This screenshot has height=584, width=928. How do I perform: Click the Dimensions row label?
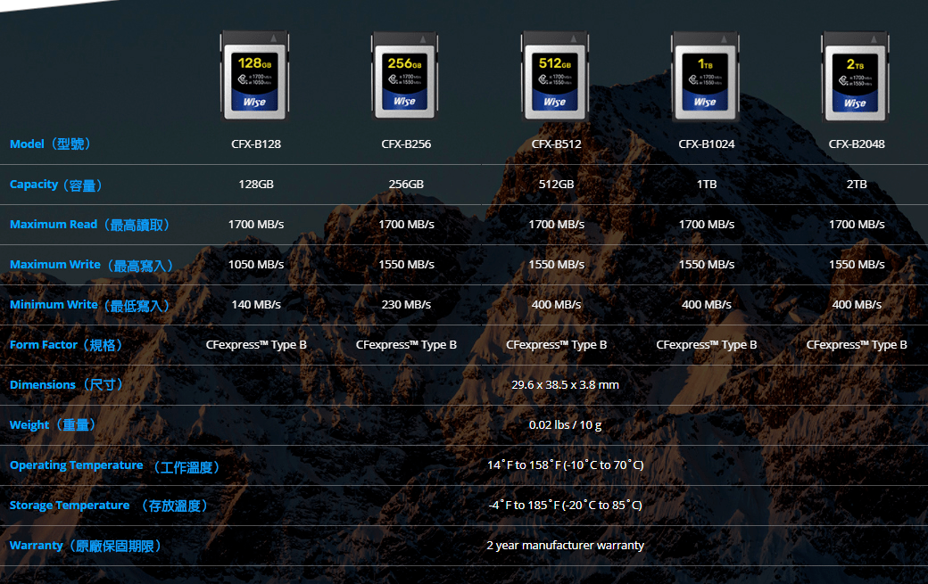[x=66, y=385]
